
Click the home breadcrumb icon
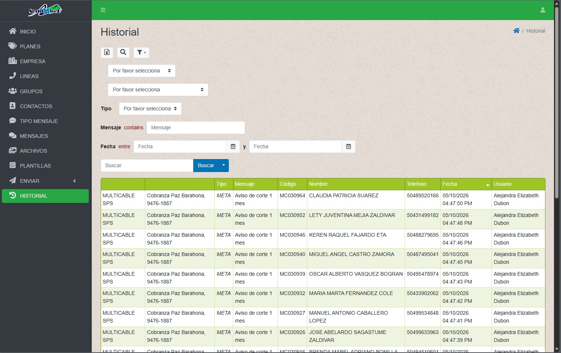coord(516,31)
